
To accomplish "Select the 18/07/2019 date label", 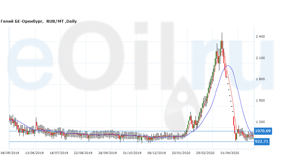I will point(59,153).
